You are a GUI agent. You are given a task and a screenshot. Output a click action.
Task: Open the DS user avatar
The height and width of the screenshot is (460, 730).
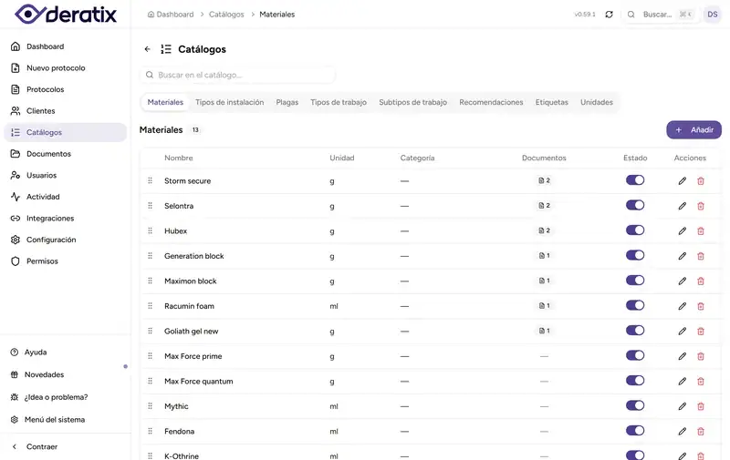coord(713,15)
